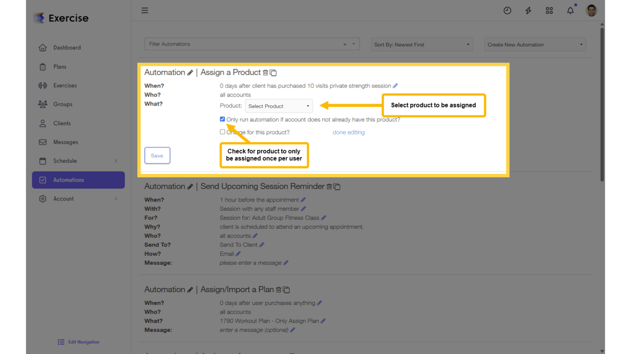Open the apps grid launcher icon
The width and height of the screenshot is (631, 354).
click(549, 10)
